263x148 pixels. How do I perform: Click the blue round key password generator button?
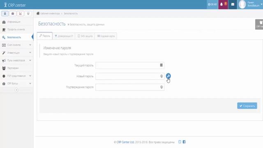(x=168, y=76)
